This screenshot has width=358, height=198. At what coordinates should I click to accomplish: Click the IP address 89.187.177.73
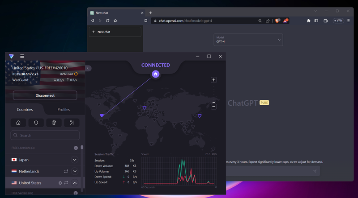27,74
